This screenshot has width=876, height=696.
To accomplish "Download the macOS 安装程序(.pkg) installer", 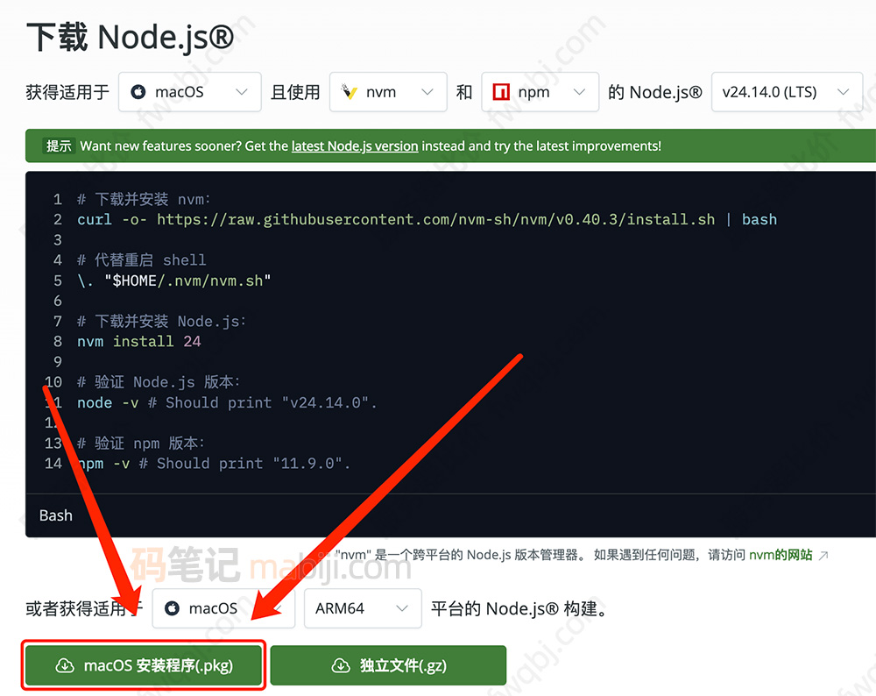I will (143, 665).
